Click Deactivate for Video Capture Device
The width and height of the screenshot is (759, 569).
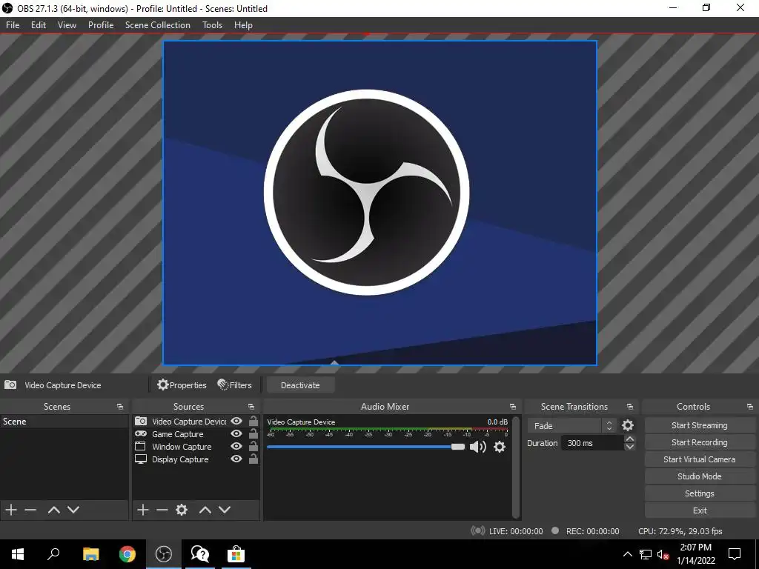coord(300,385)
